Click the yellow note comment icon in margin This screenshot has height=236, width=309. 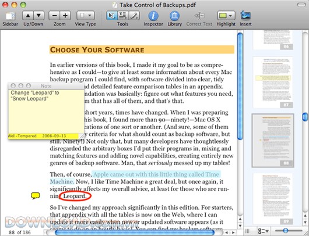(x=36, y=196)
